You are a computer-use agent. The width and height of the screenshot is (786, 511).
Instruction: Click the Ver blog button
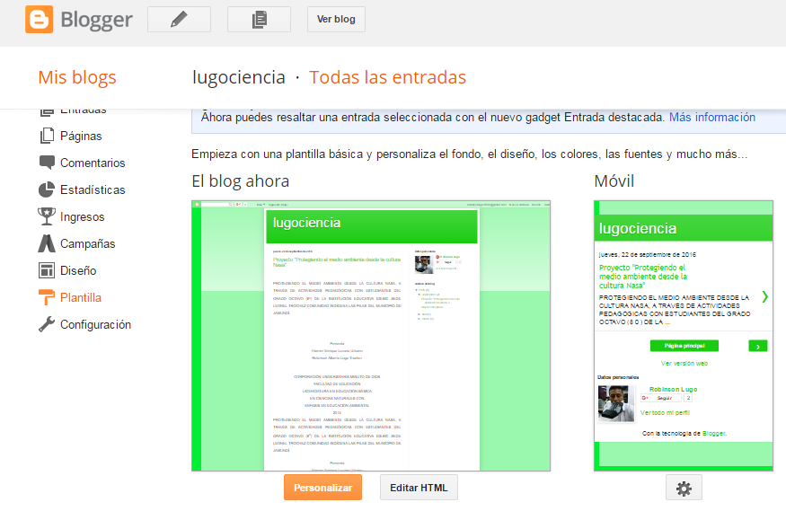pyautogui.click(x=336, y=20)
